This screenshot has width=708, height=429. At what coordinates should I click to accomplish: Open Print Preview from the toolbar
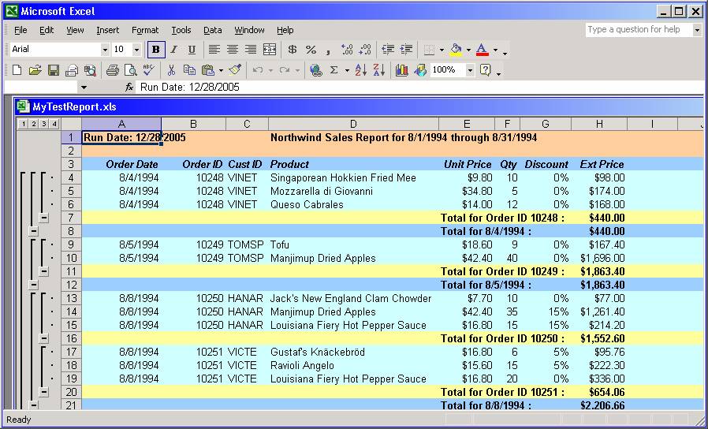131,70
